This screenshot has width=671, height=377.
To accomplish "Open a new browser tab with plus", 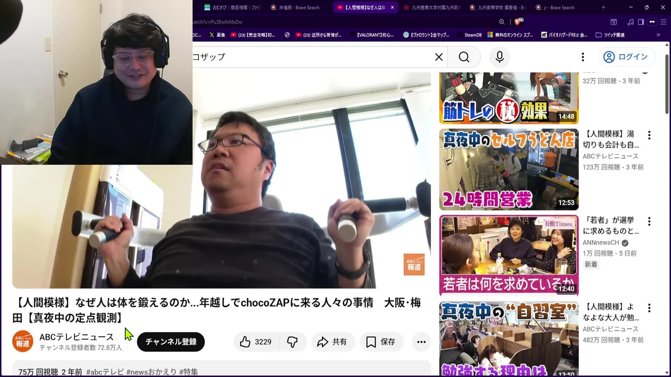I will [603, 7].
